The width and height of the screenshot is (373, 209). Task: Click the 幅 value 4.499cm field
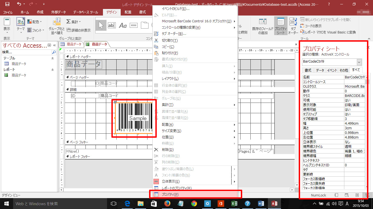click(354, 123)
